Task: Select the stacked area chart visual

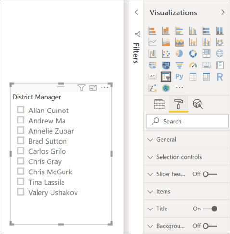Action: (x=179, y=42)
